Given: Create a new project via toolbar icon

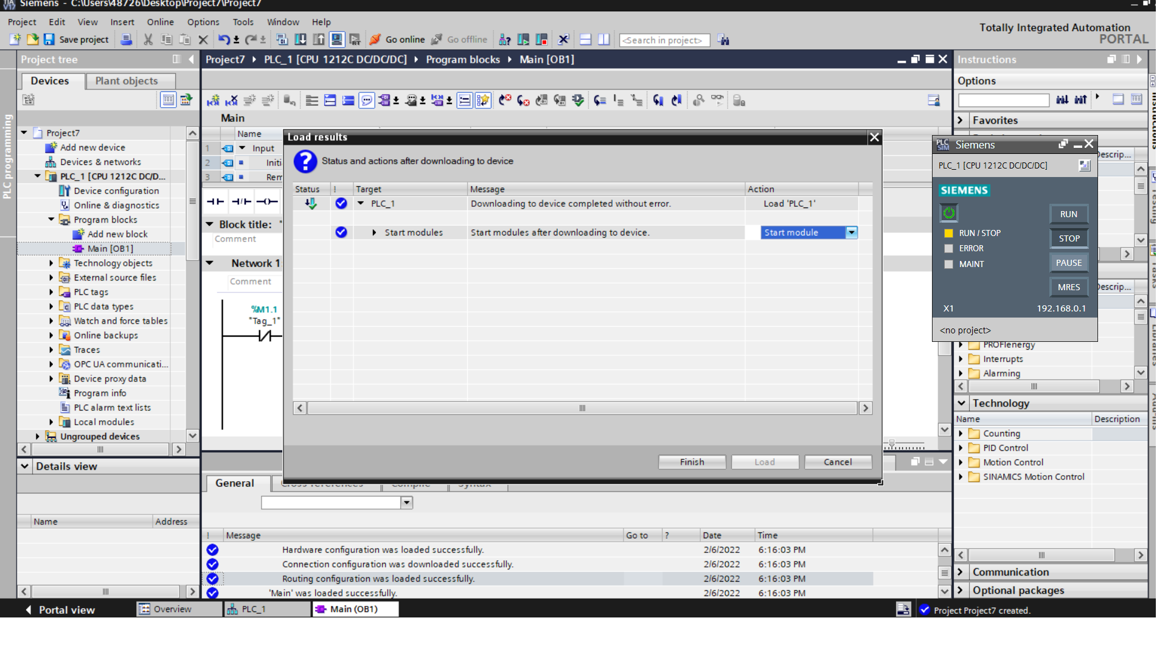Looking at the screenshot, I should [15, 40].
